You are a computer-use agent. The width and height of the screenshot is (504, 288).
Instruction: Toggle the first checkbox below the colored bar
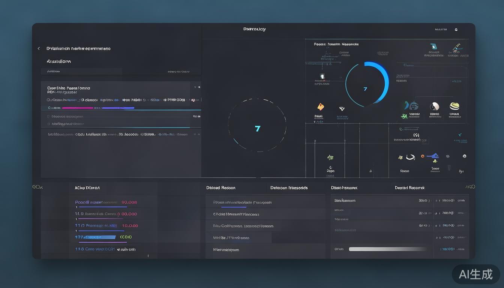[x=48, y=117]
